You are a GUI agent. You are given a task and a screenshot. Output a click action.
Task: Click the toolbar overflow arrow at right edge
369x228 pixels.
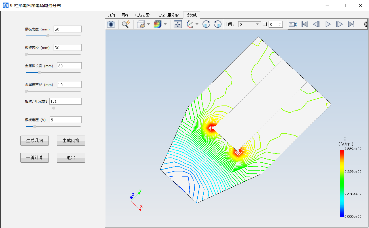pyautogui.click(x=365, y=24)
